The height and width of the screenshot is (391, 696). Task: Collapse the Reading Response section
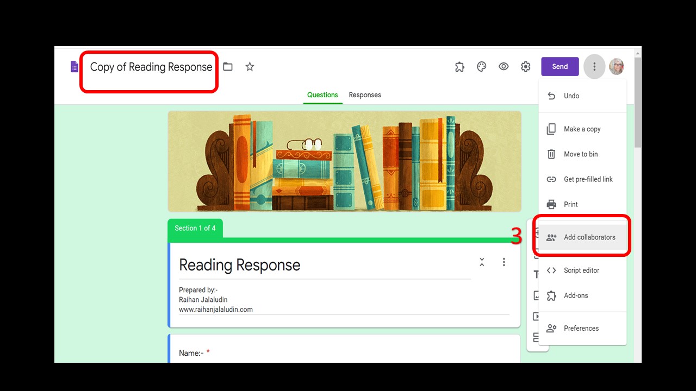click(x=482, y=262)
